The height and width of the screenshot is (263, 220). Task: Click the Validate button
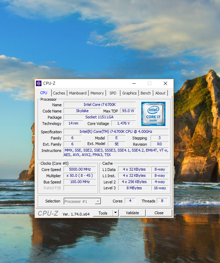[132, 213]
